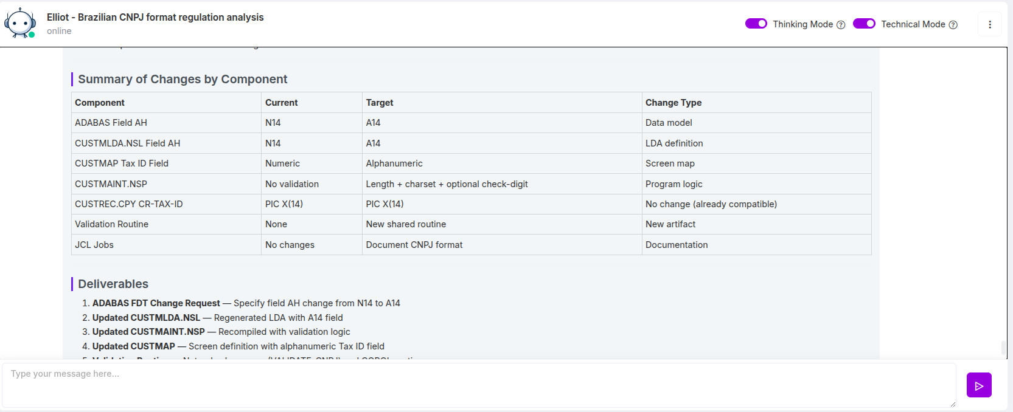
Task: Click the ADABAS FDT Change Request deliverable
Action: (x=156, y=303)
